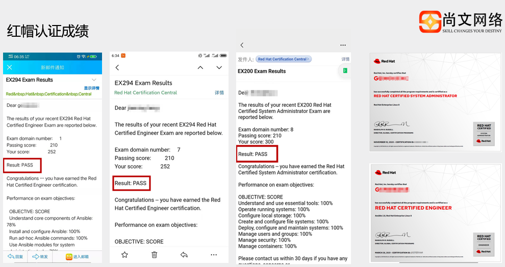The width and height of the screenshot is (505, 267).
Task: Tap the battery icon in first phone status bar
Action: (x=93, y=57)
